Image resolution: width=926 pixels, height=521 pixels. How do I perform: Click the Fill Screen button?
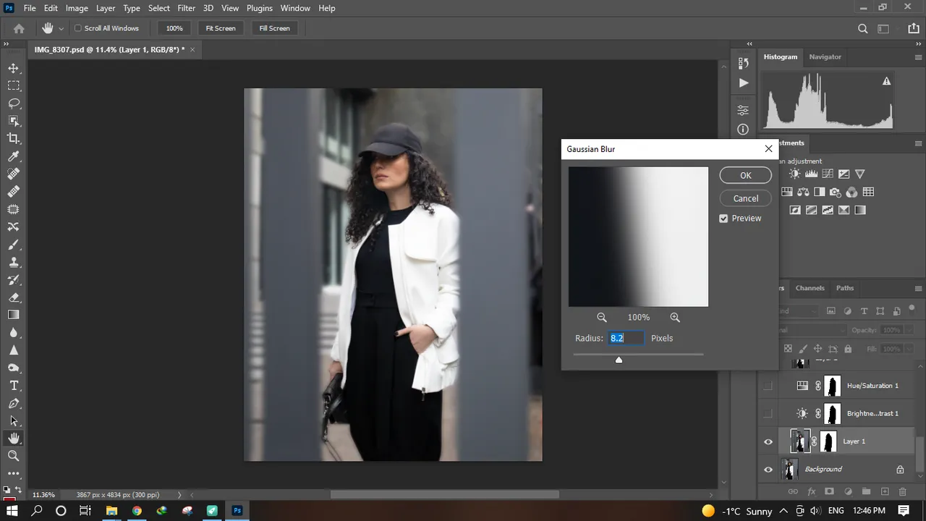pyautogui.click(x=274, y=28)
